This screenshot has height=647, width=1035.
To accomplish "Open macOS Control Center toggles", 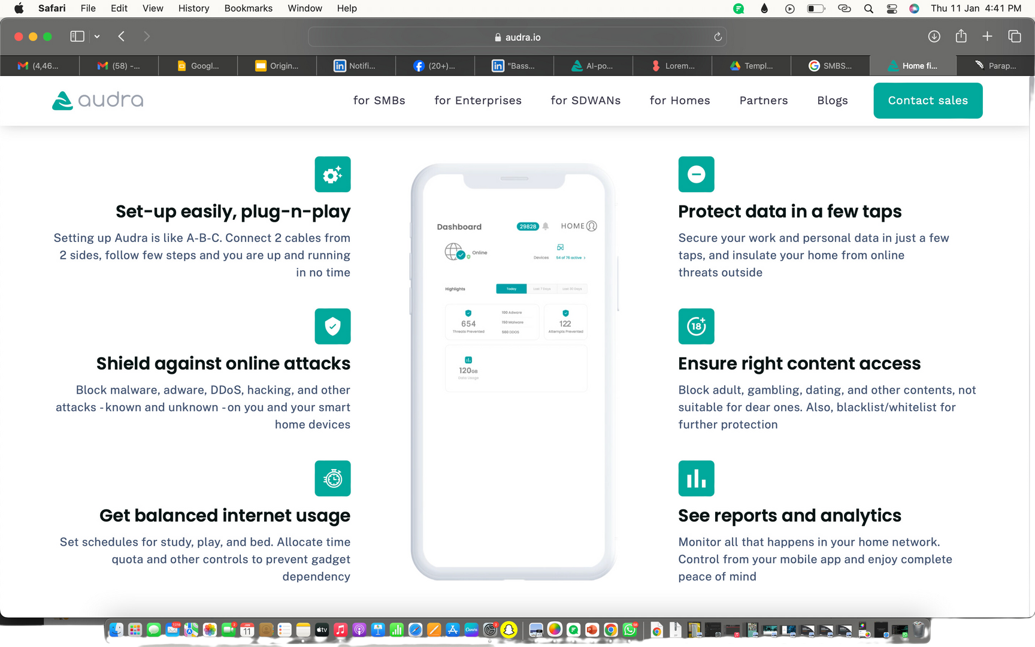I will click(892, 8).
